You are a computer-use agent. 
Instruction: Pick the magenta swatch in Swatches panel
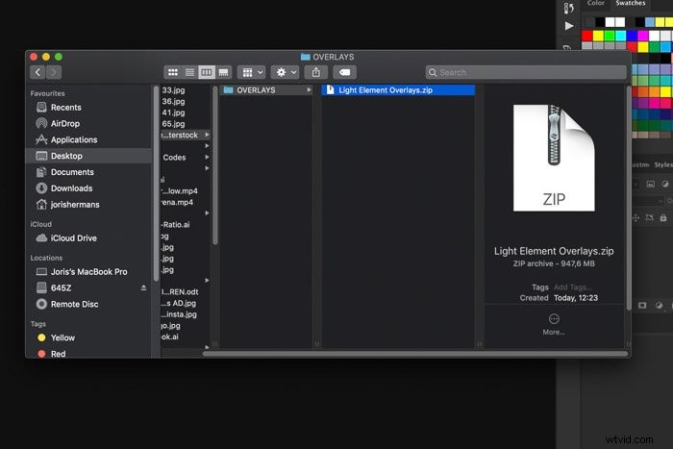[643, 36]
